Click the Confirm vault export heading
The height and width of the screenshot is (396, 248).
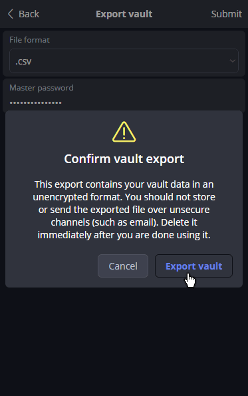[x=124, y=159]
